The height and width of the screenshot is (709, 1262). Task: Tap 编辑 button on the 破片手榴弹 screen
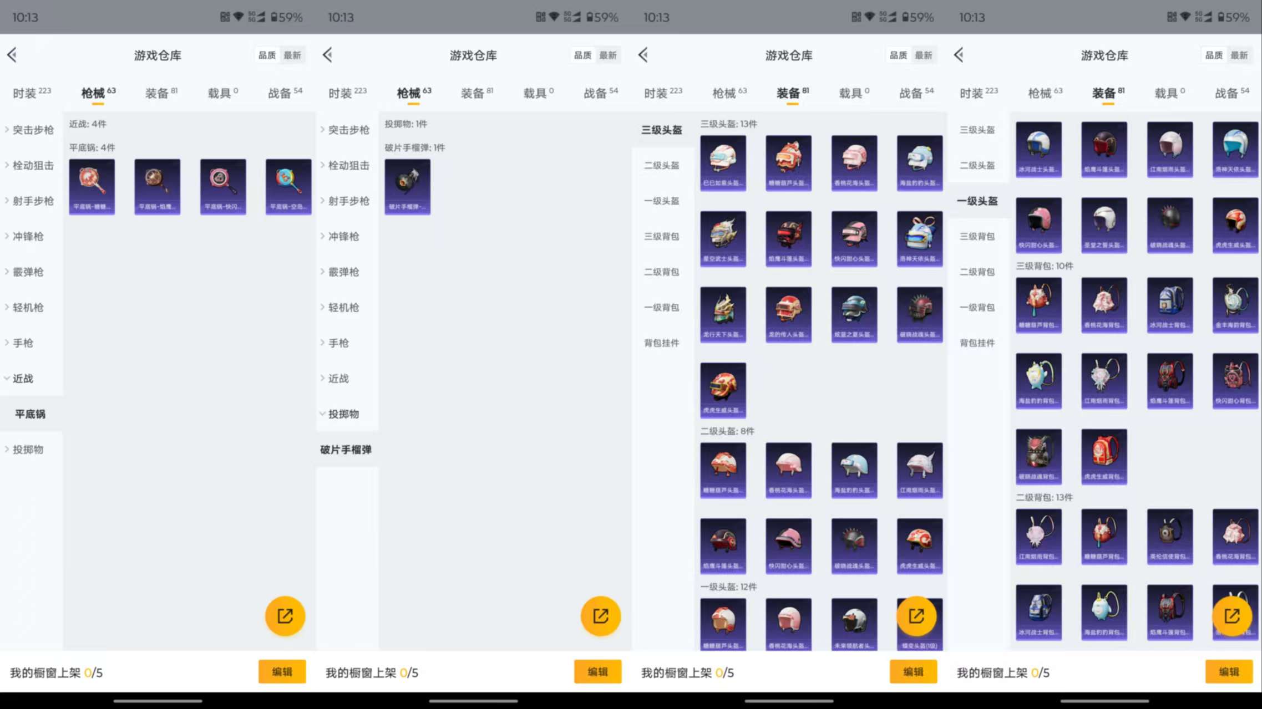point(597,671)
